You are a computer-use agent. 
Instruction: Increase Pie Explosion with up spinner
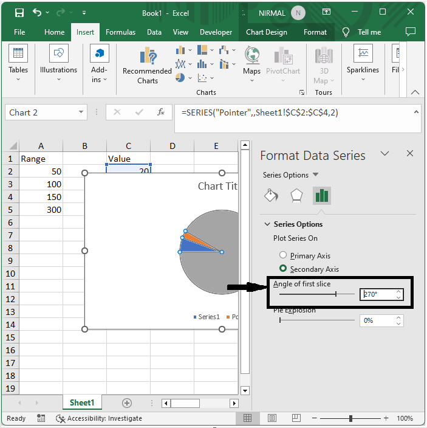(398, 317)
